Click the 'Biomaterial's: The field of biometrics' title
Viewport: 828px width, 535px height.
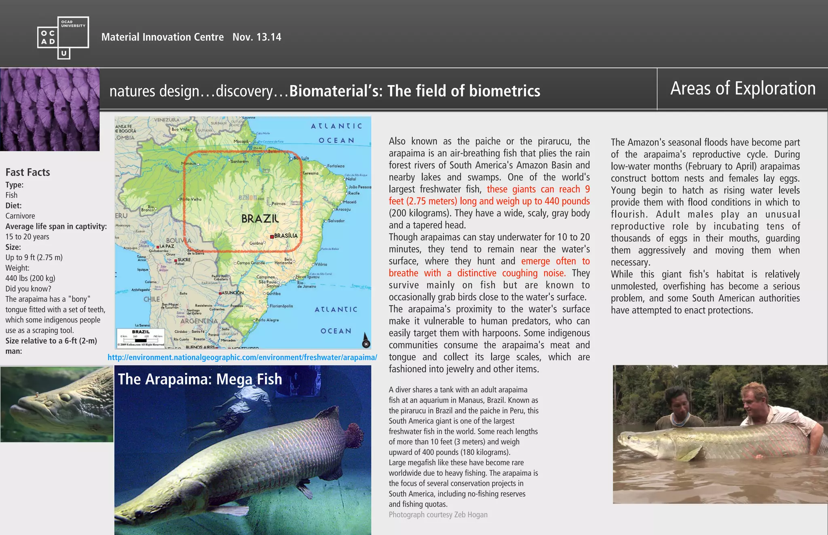(415, 91)
